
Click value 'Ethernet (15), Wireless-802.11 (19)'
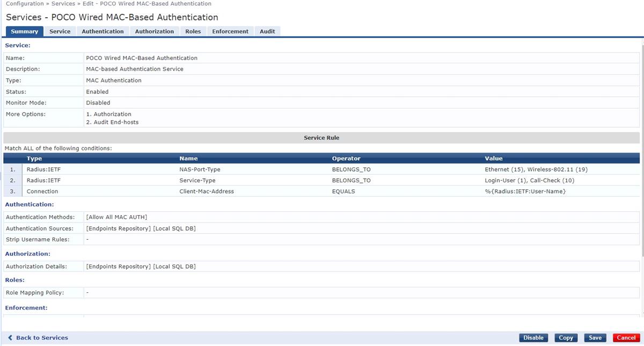pos(536,170)
